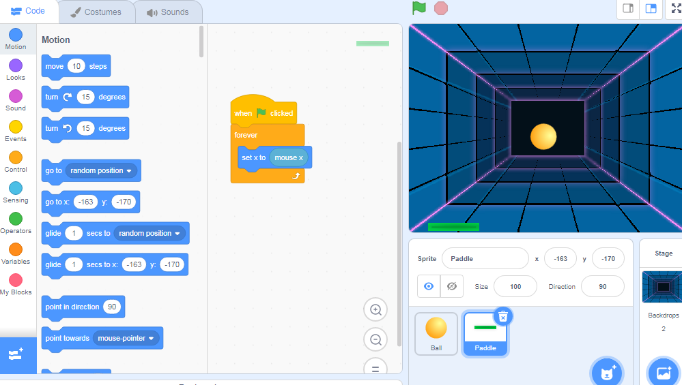Zoom out of the code workspace
The height and width of the screenshot is (385, 682).
click(375, 339)
